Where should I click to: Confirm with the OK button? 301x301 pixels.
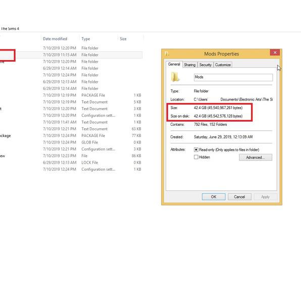(x=214, y=197)
